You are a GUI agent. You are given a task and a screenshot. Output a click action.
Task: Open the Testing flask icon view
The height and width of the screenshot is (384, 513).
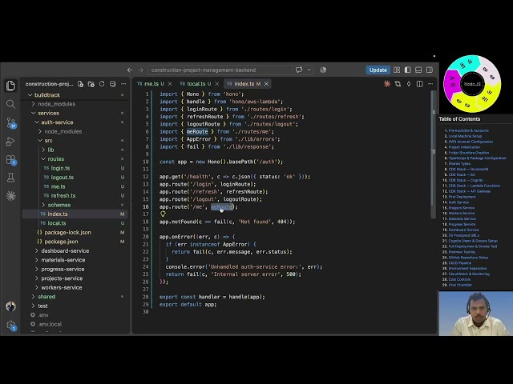click(x=10, y=178)
